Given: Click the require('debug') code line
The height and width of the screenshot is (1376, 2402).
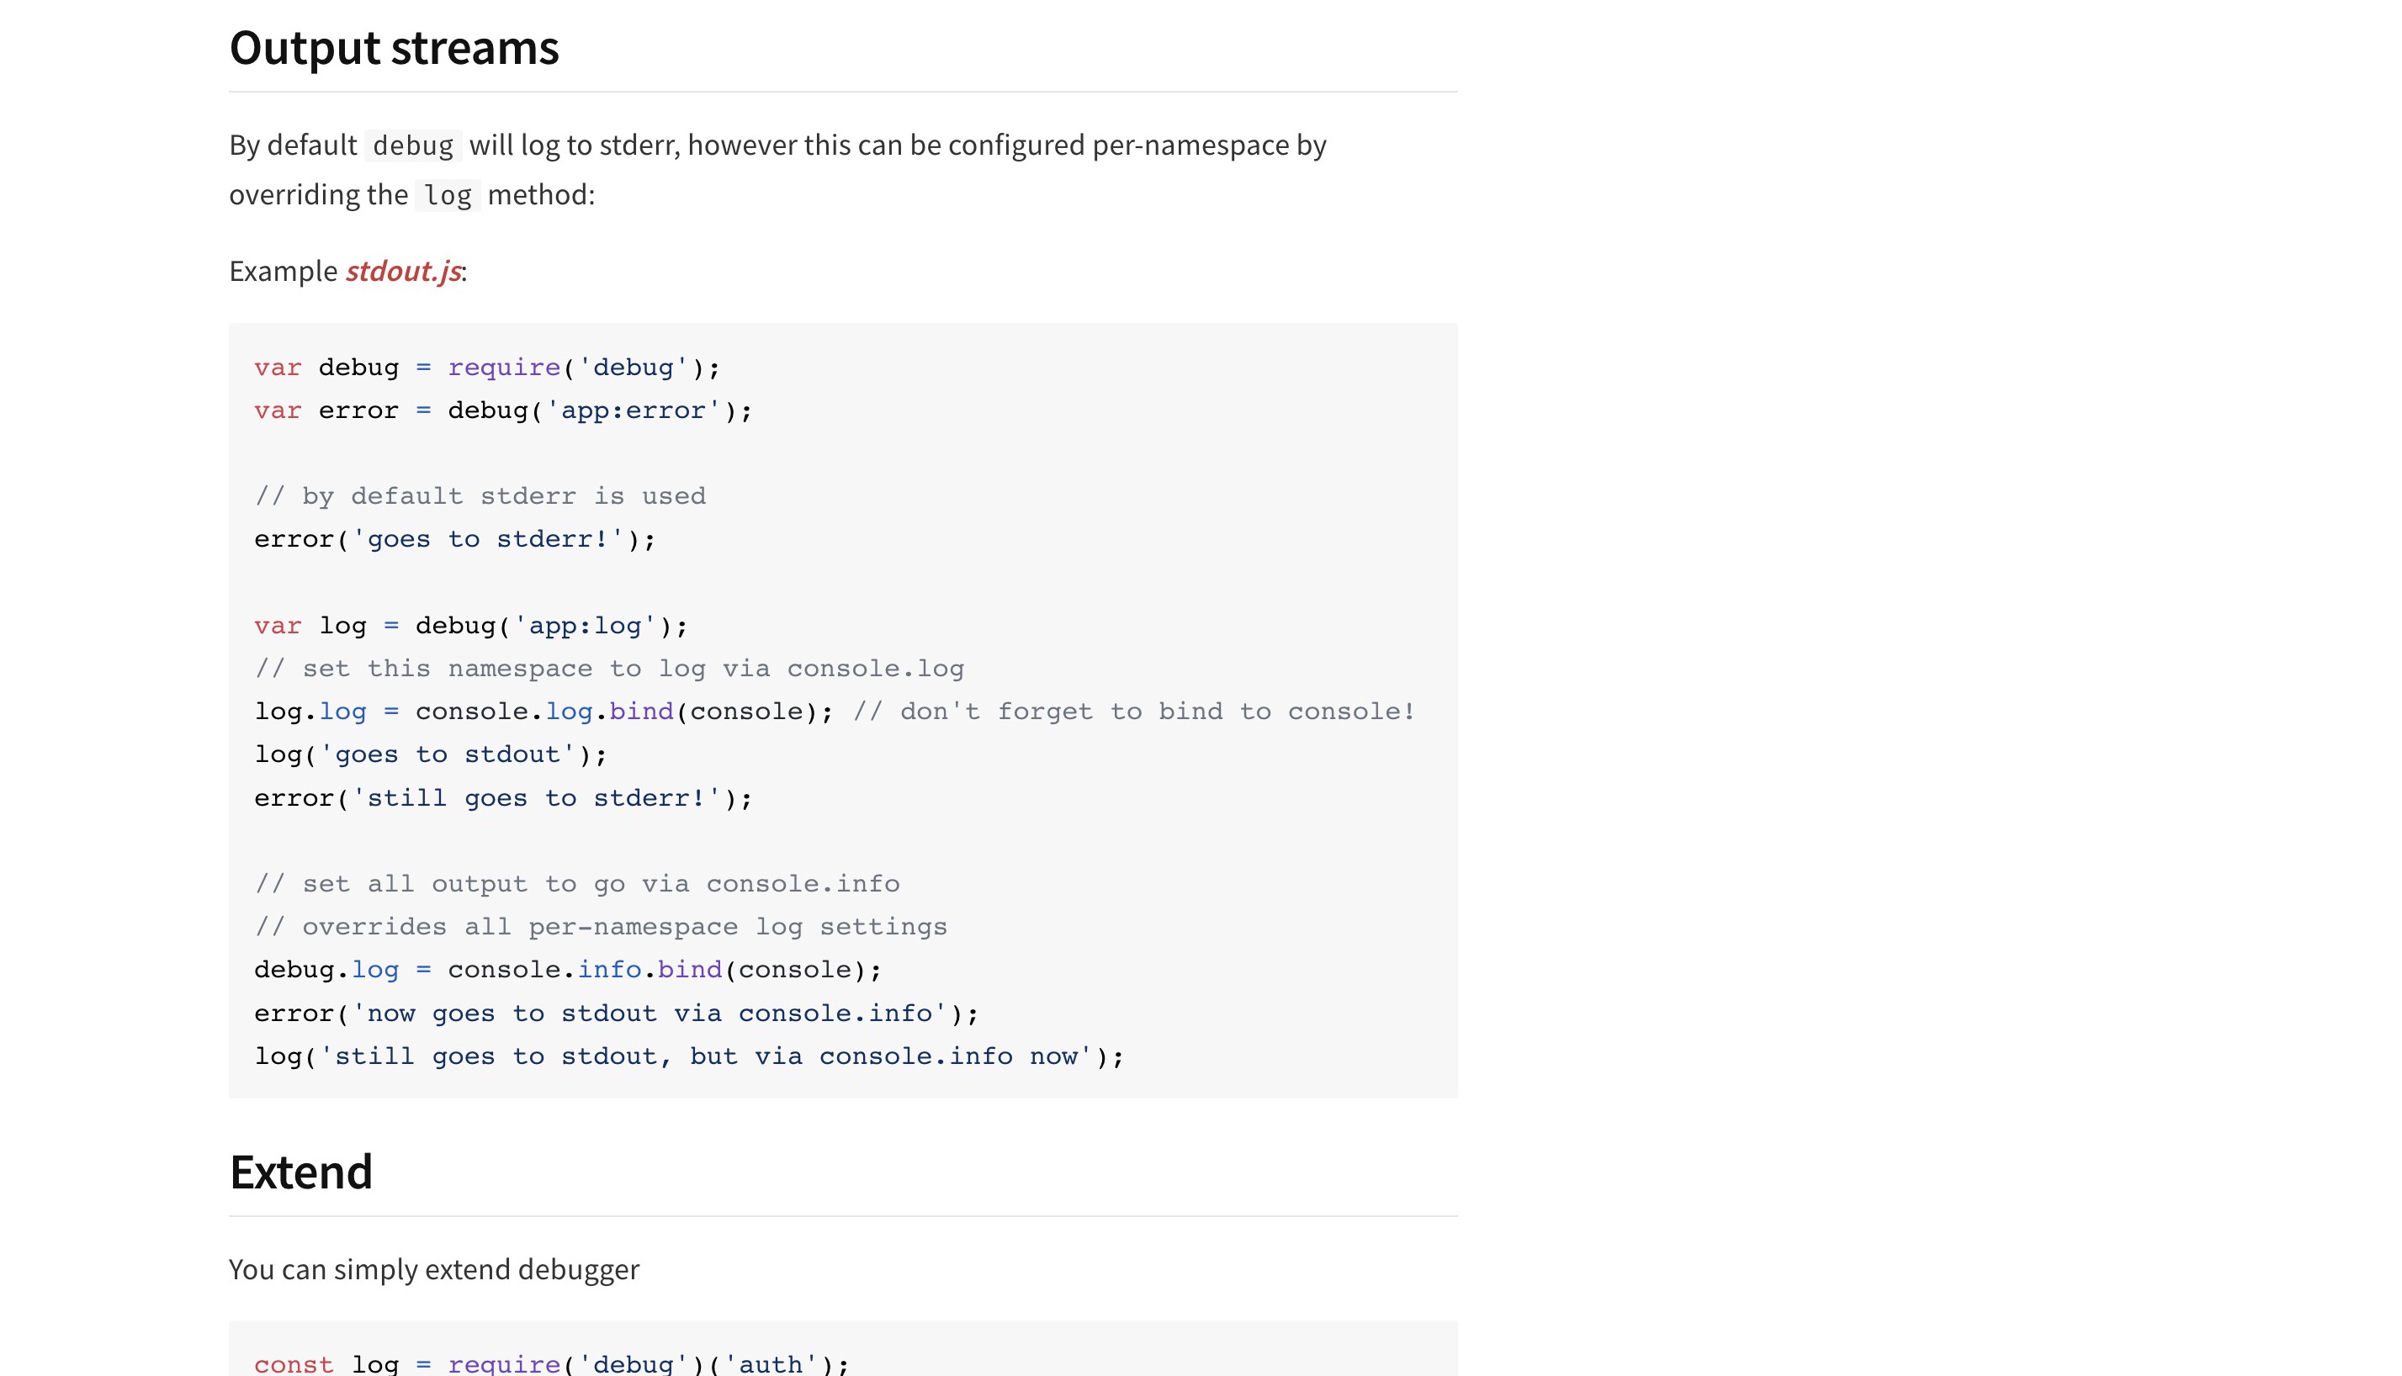Looking at the screenshot, I should tap(487, 368).
